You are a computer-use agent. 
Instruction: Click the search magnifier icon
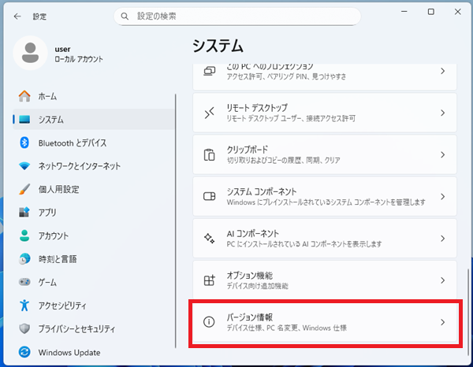pos(125,17)
